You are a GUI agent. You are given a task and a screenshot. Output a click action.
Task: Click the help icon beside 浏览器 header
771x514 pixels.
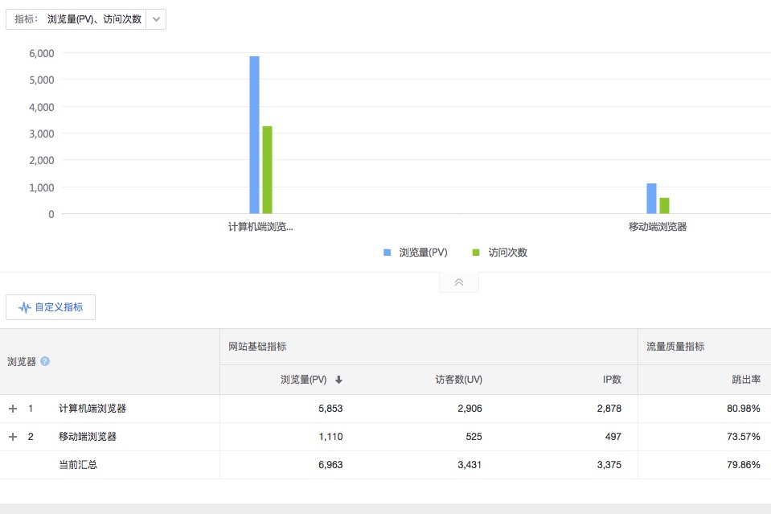tap(45, 361)
